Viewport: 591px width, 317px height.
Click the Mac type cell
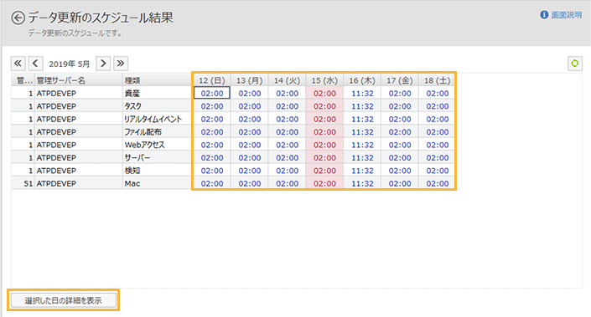pyautogui.click(x=157, y=183)
